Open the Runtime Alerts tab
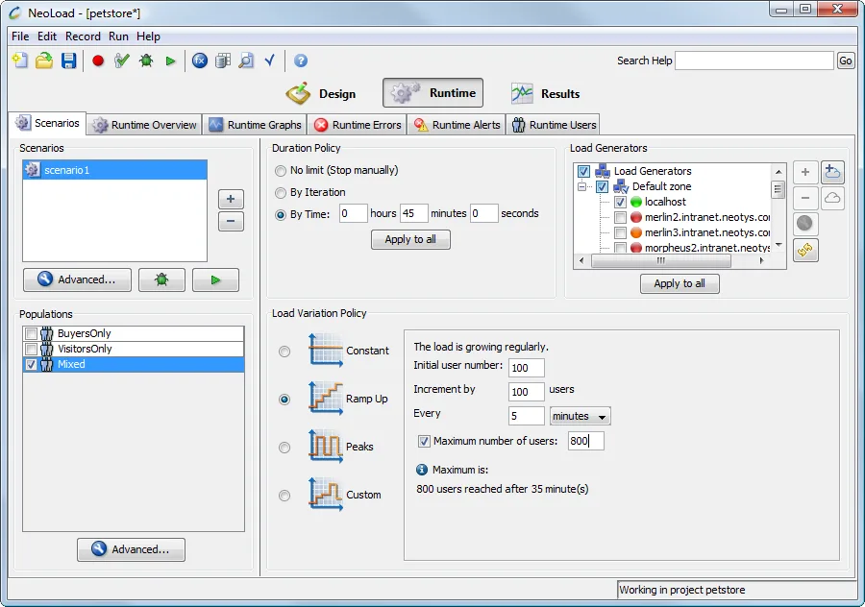865x607 pixels. [457, 125]
